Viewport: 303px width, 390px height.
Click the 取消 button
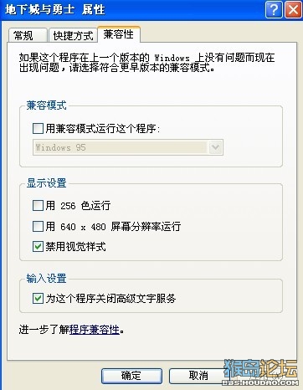click(x=198, y=376)
